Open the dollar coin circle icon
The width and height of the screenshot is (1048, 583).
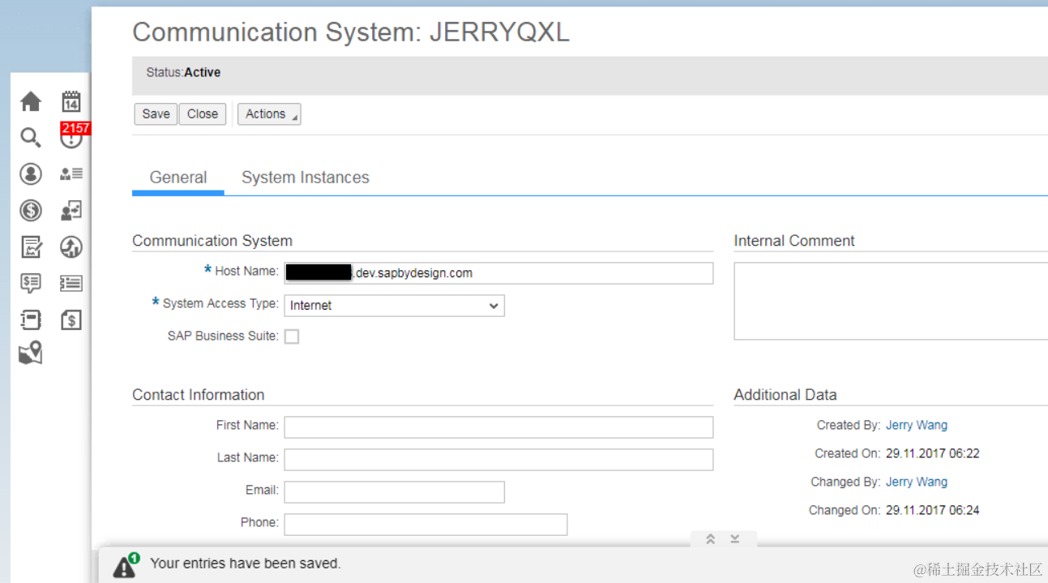pos(31,211)
